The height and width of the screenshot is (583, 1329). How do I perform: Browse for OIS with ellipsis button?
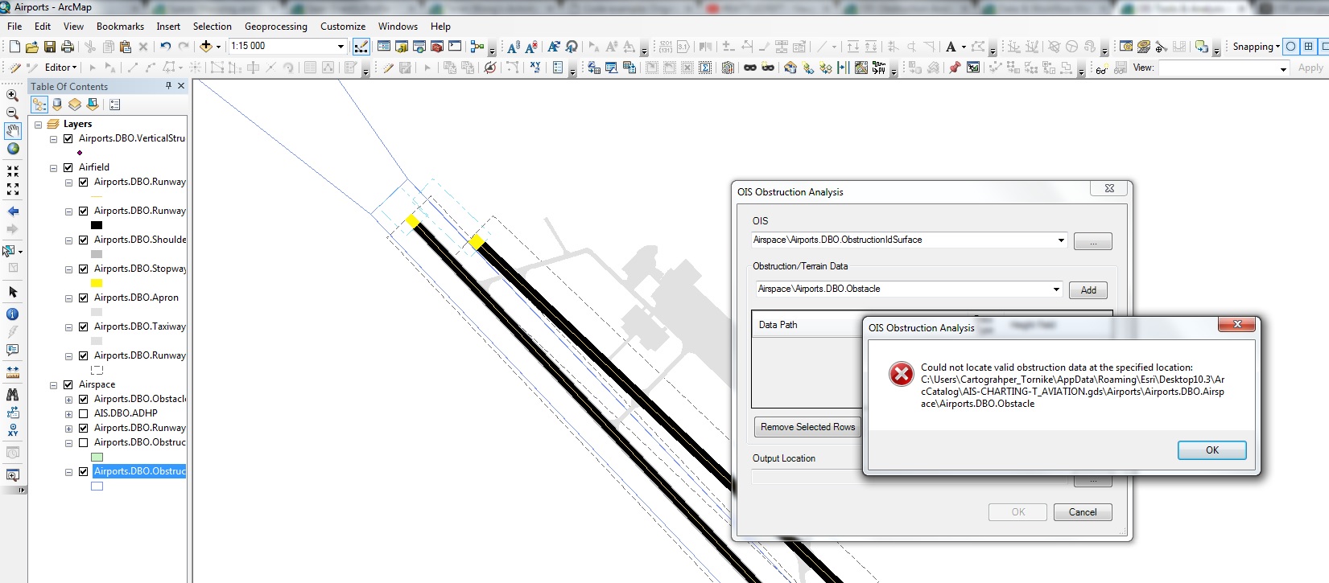click(1093, 241)
